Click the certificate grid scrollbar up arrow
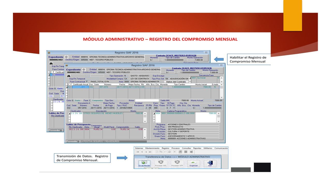Viewport: 331px width, 186px height. click(x=221, y=84)
